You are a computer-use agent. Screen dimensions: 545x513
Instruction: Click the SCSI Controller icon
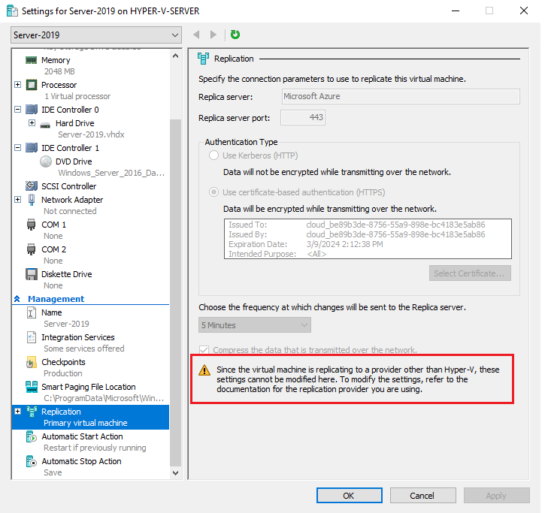click(32, 186)
